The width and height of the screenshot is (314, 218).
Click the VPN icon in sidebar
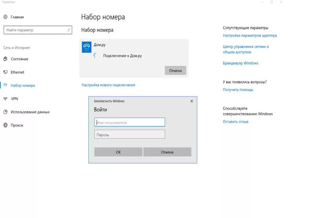point(5,99)
